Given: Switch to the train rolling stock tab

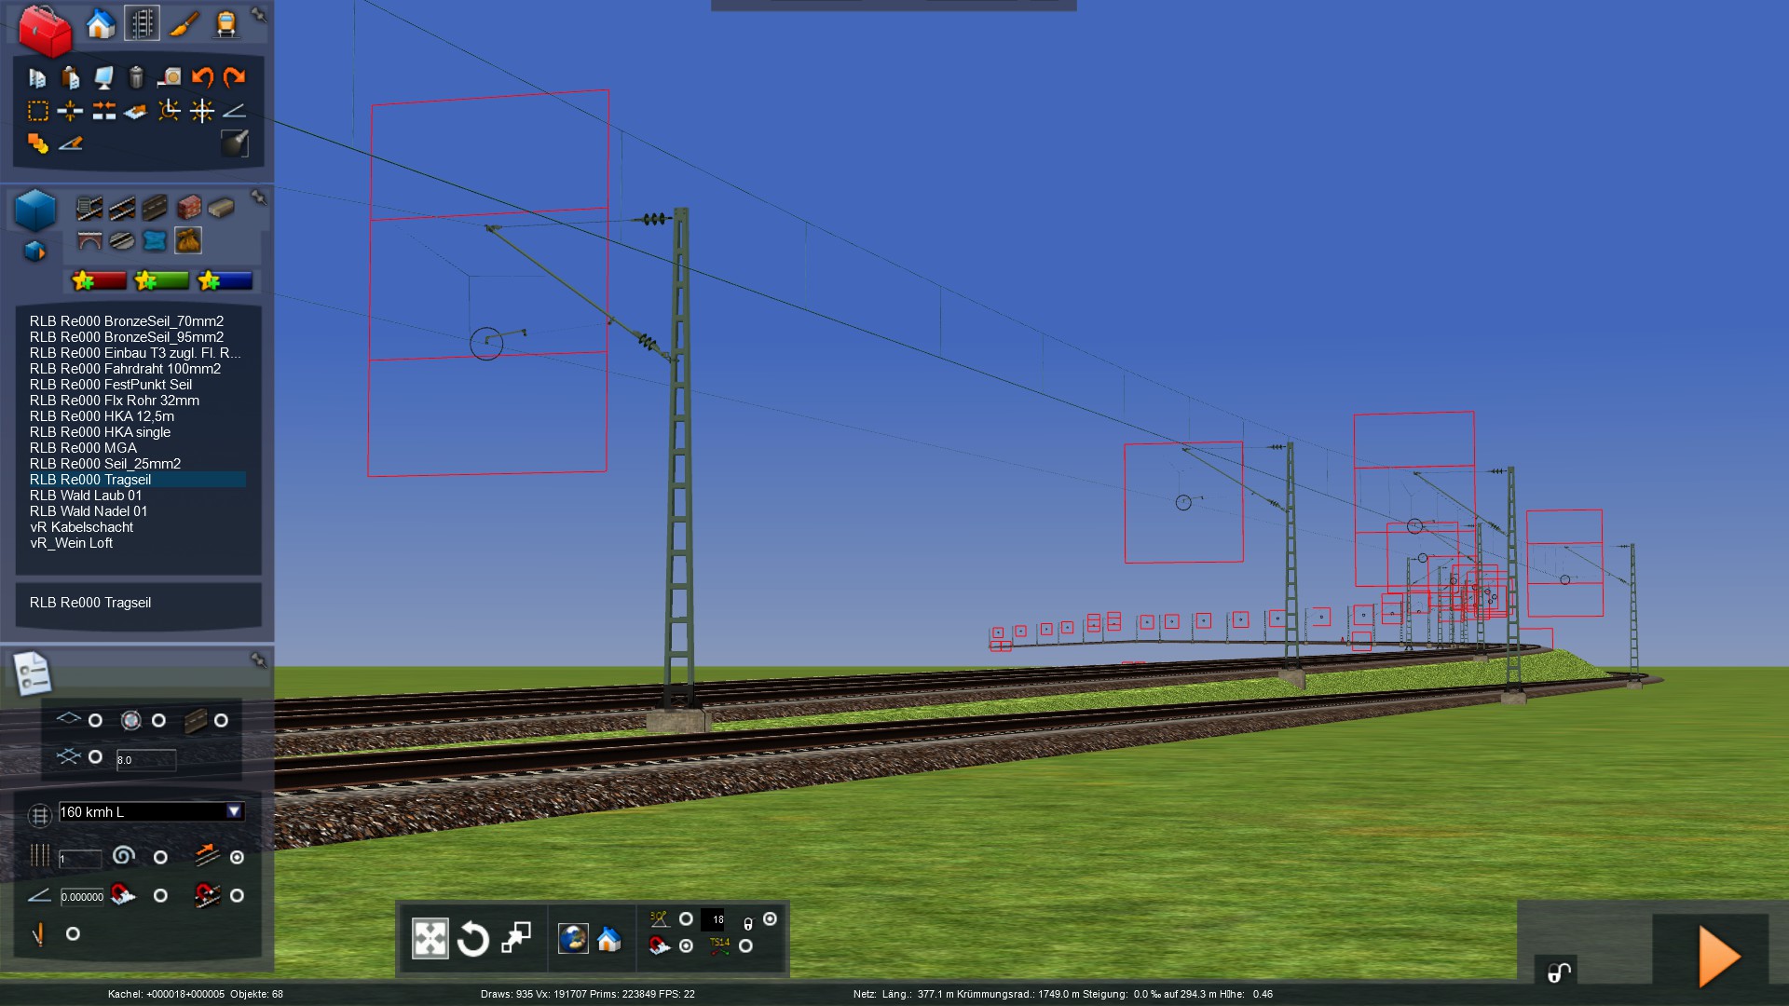Looking at the screenshot, I should pos(225,24).
